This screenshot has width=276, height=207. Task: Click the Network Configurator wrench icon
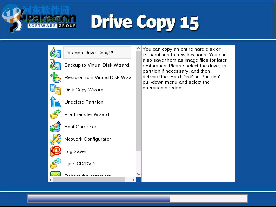tap(55, 139)
